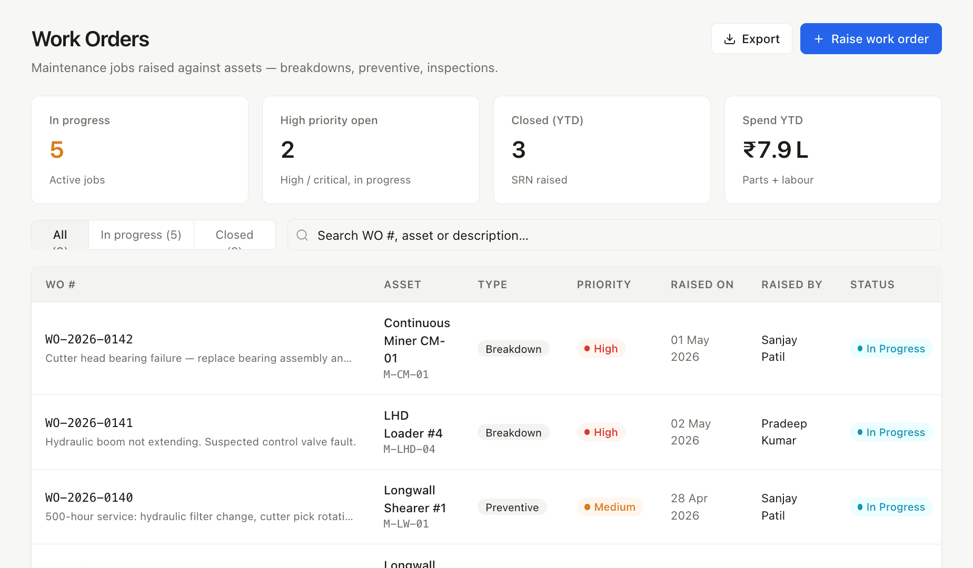Open work order WO-2026-0142
Screen dimensions: 973x568
[x=89, y=339]
